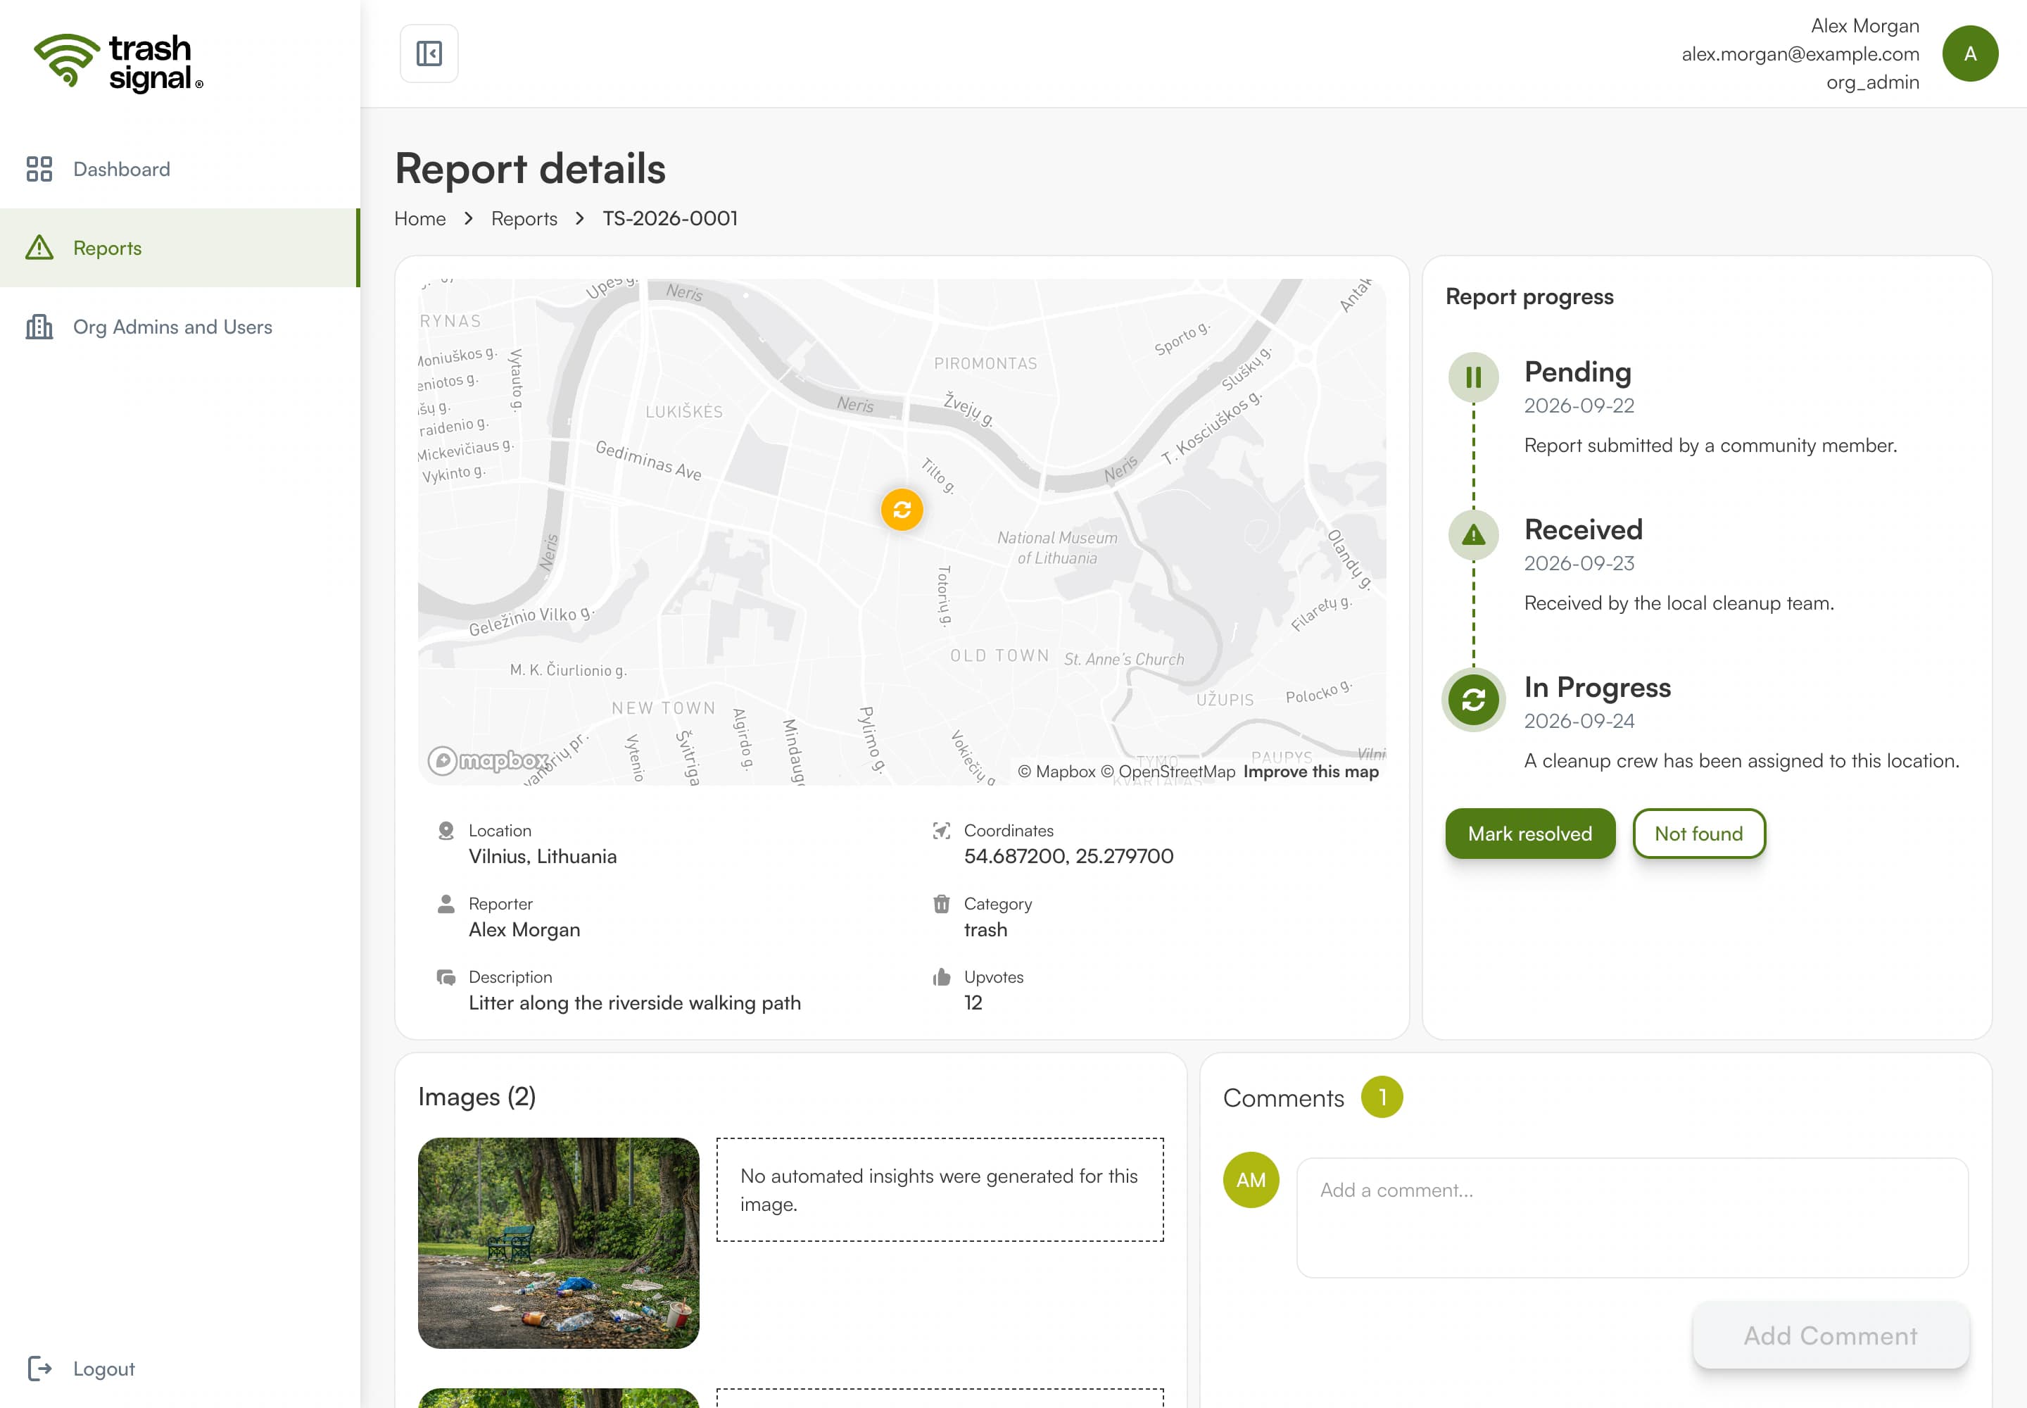The height and width of the screenshot is (1408, 2027).
Task: Click the Reports warning triangle icon
Action: [39, 248]
